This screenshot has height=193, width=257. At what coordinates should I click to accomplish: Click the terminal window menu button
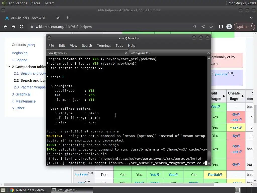tap(49, 38)
